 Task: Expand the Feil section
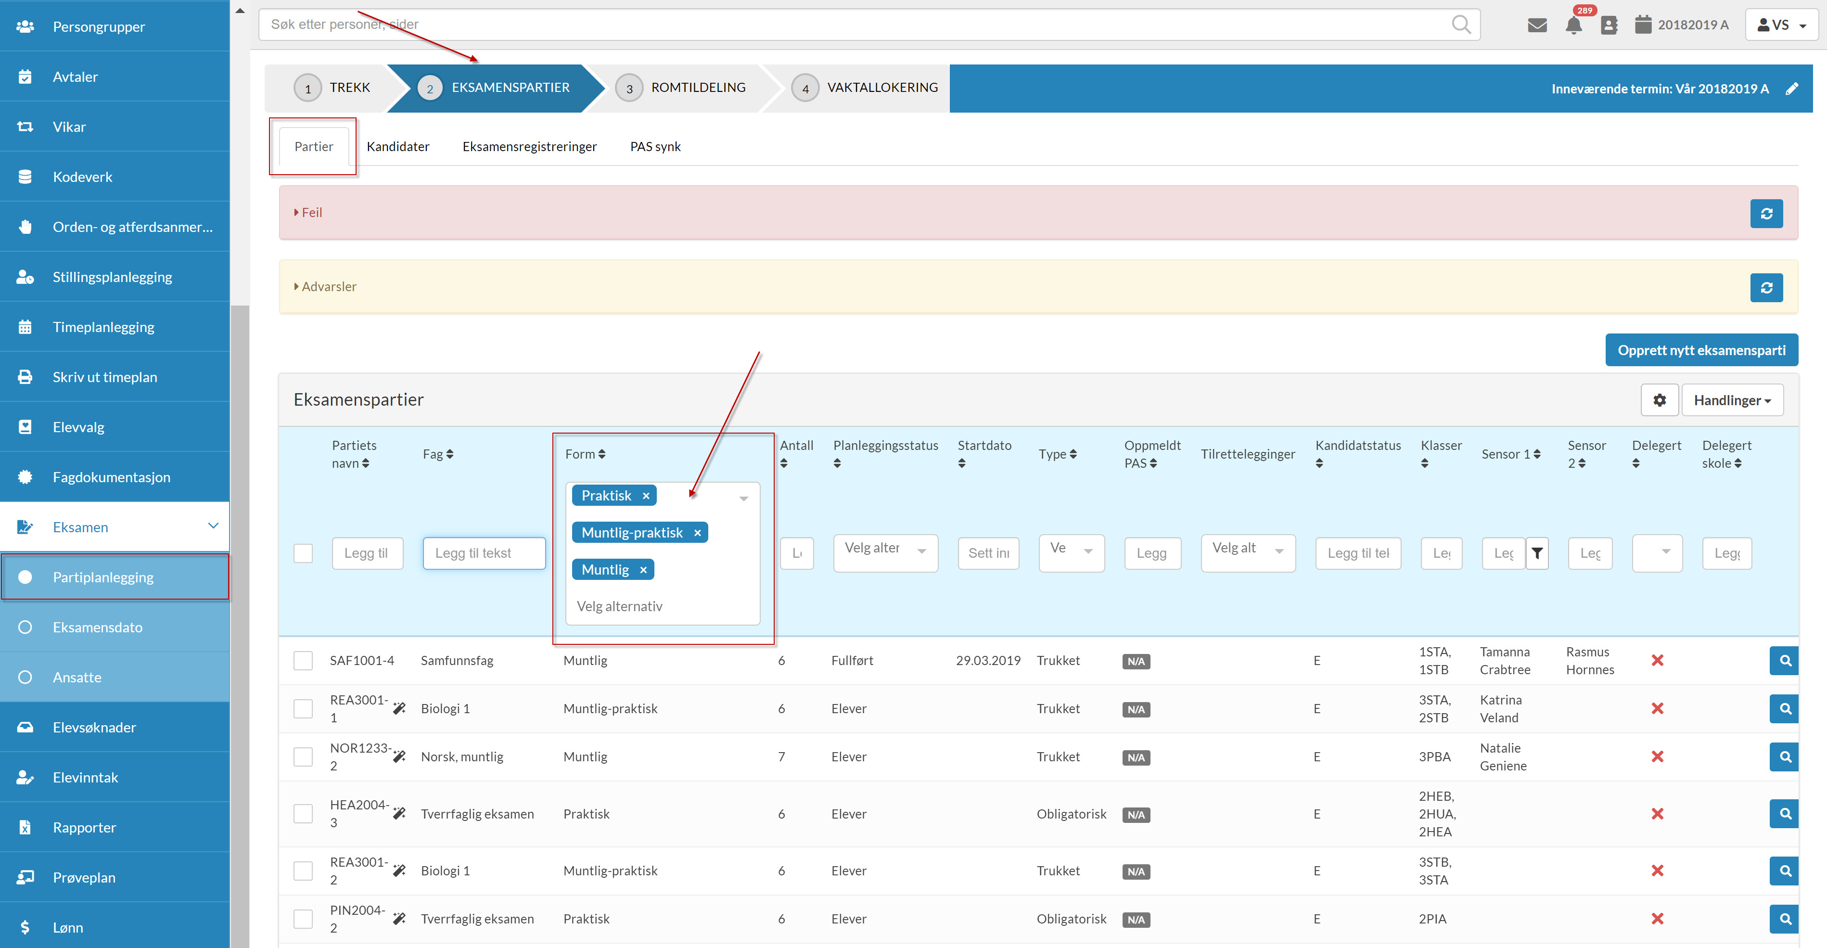click(x=308, y=212)
